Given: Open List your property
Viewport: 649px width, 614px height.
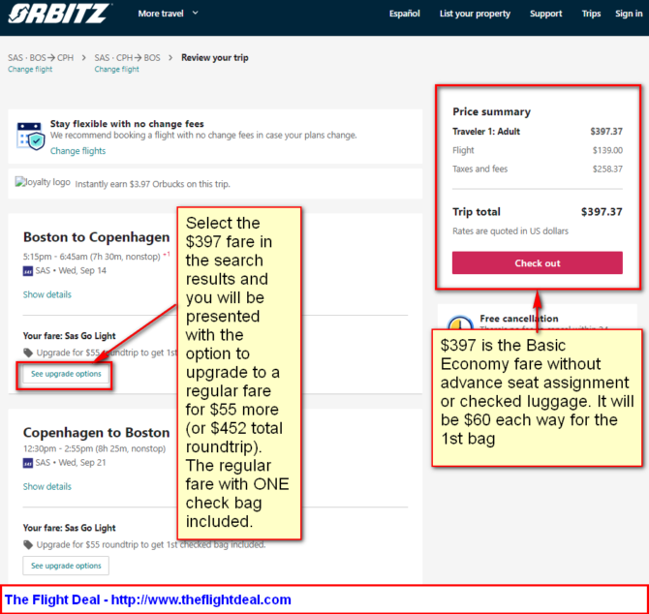Looking at the screenshot, I should pyautogui.click(x=475, y=14).
